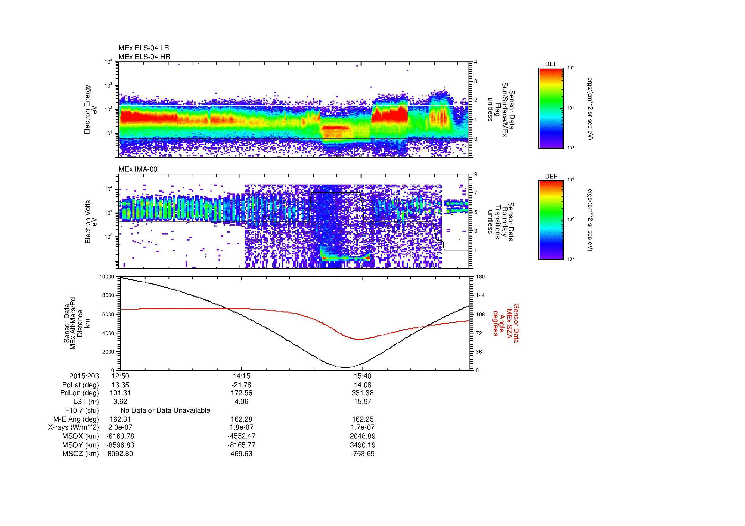Click the IMA-00 ion spectrogram panel
The height and width of the screenshot is (526, 745).
click(294, 221)
